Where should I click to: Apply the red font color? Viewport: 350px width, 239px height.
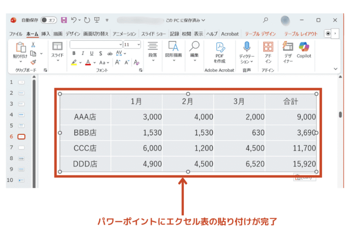click(x=88, y=62)
